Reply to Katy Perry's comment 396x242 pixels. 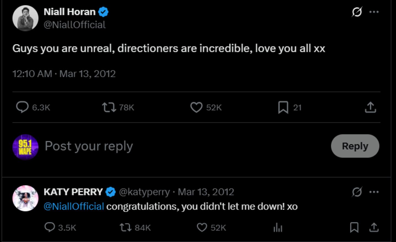[x=50, y=227]
